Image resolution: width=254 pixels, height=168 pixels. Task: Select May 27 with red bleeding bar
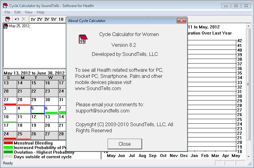(10, 101)
